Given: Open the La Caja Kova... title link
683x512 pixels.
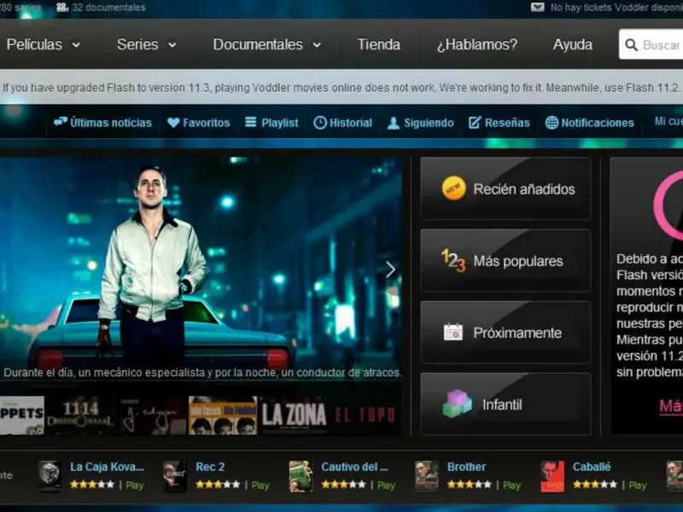Looking at the screenshot, I should point(107,467).
